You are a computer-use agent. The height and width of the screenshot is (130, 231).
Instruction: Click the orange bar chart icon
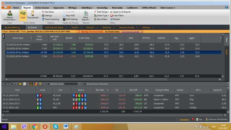tap(36, 84)
